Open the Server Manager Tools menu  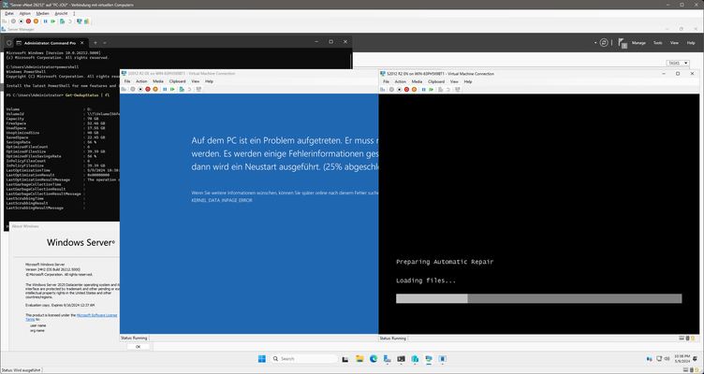[x=657, y=43]
